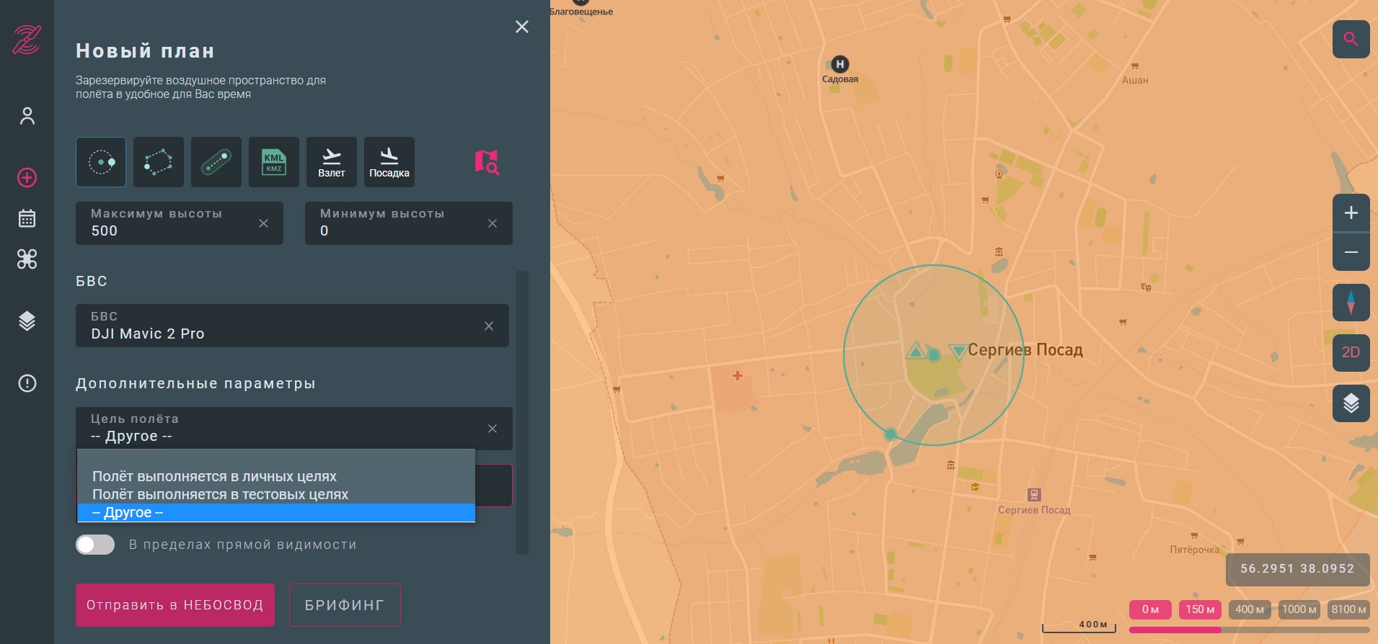Open the calendar schedule icon

(27, 218)
